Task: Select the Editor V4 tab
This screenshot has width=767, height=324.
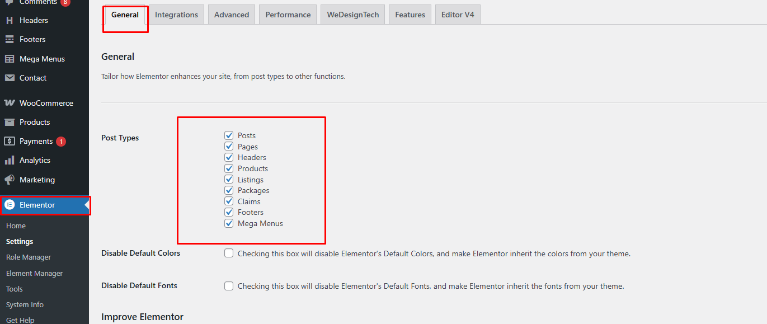Action: [458, 15]
